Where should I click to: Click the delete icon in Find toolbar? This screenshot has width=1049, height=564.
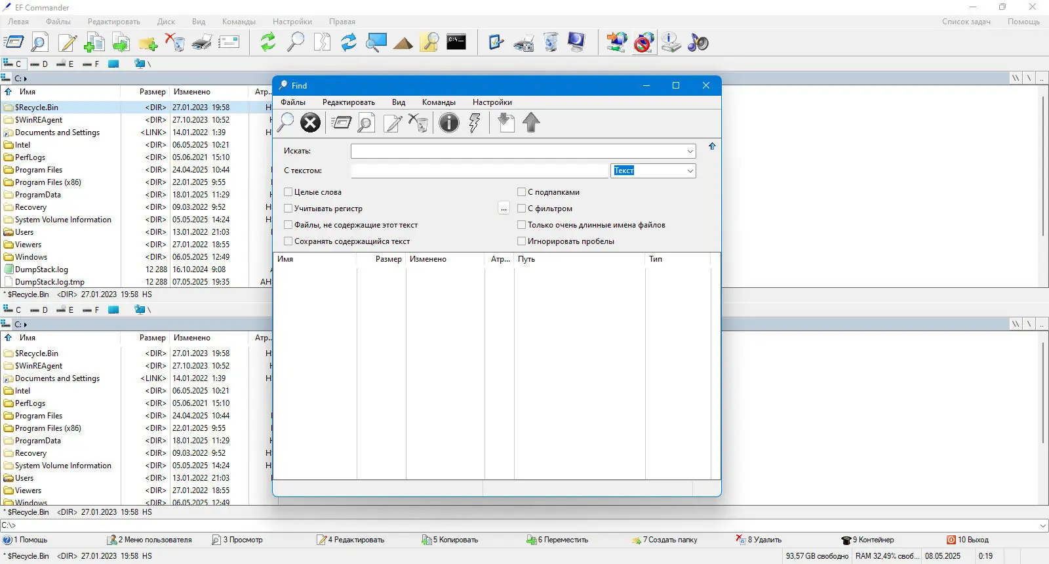click(x=418, y=123)
